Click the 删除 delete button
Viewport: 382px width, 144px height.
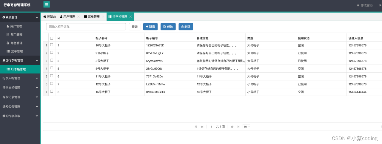[186, 27]
